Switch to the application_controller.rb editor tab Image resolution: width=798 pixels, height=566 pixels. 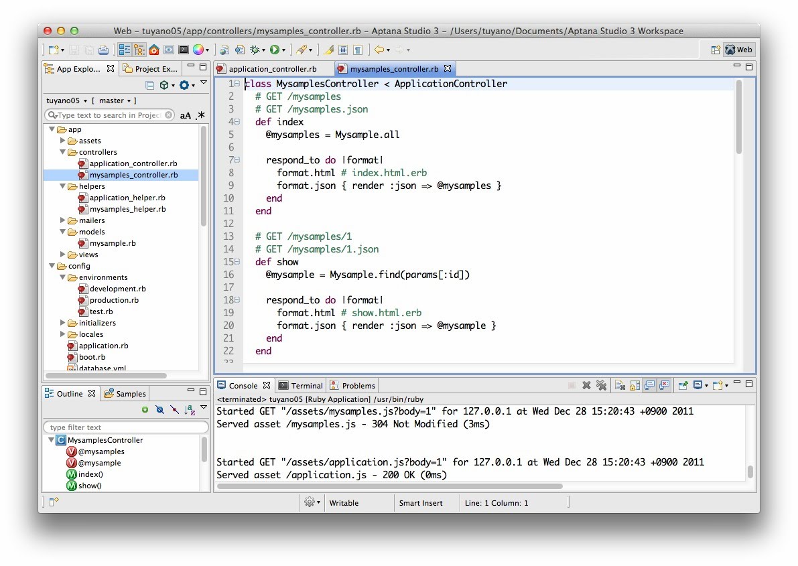[272, 69]
